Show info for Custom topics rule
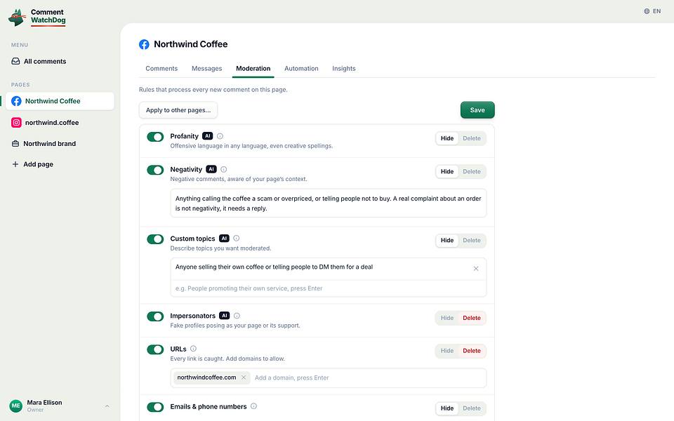This screenshot has width=674, height=421. (x=237, y=239)
